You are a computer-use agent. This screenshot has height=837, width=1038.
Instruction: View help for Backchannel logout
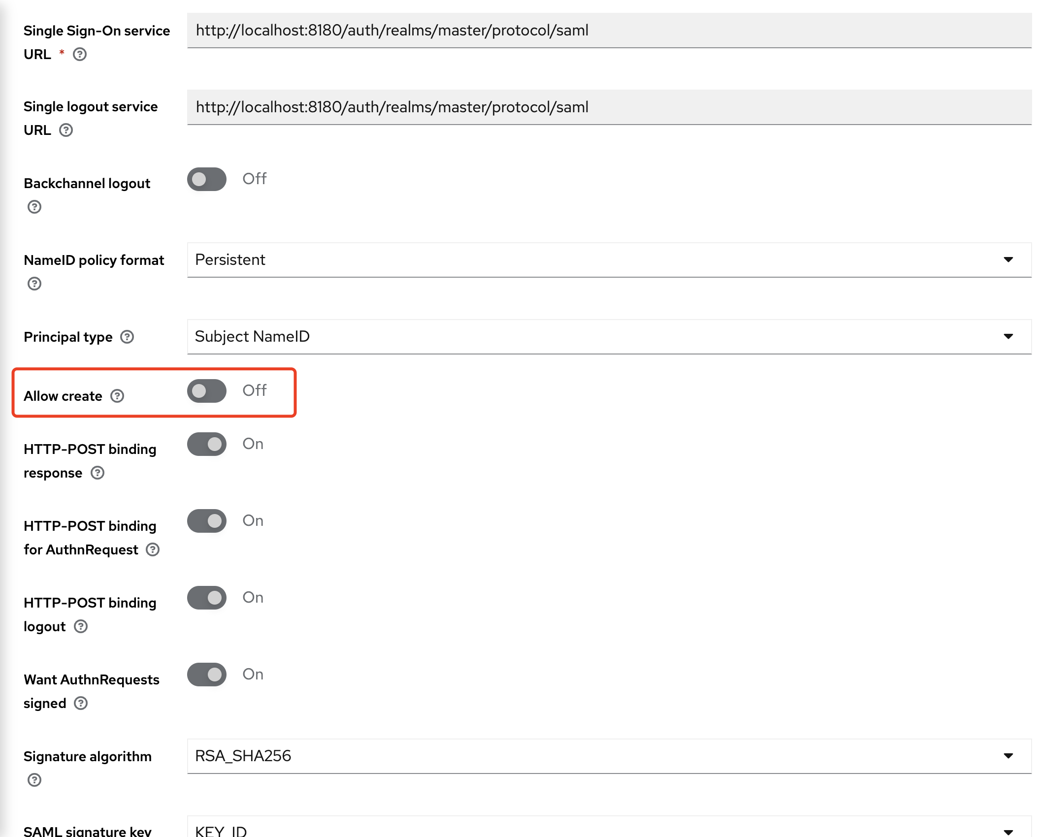34,207
